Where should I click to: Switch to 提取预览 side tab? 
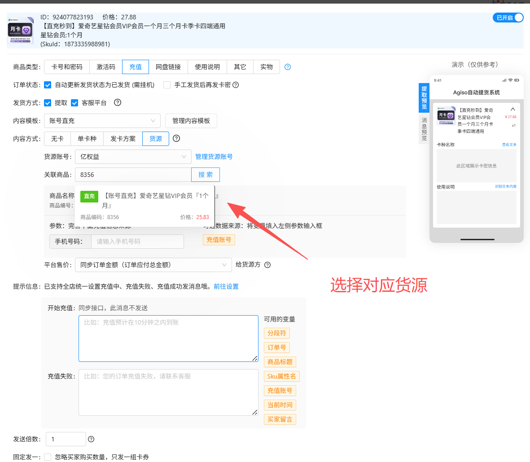point(424,98)
